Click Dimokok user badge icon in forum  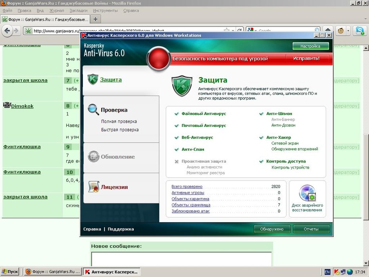7,105
